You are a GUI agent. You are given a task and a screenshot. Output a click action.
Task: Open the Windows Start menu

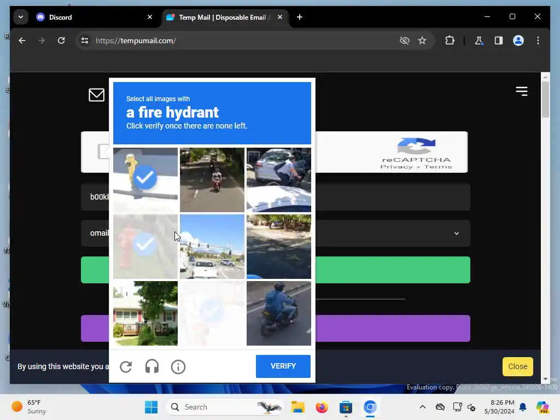pos(151,407)
